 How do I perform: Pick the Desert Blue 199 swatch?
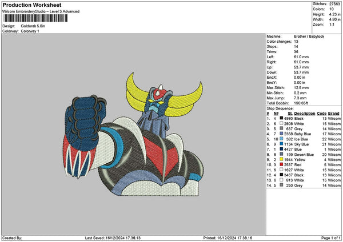click(x=281, y=154)
